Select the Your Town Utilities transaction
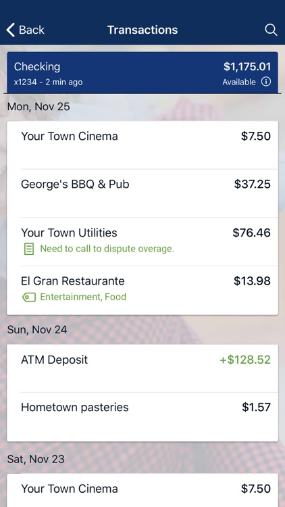The width and height of the screenshot is (285, 507). tap(142, 241)
